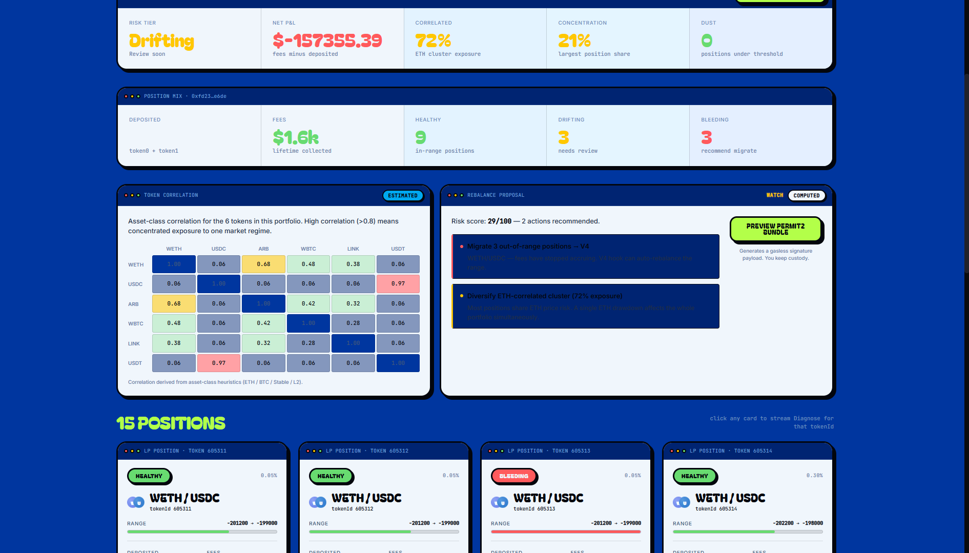The height and width of the screenshot is (553, 969).
Task: Click the range bar on position 605313
Action: 566,532
